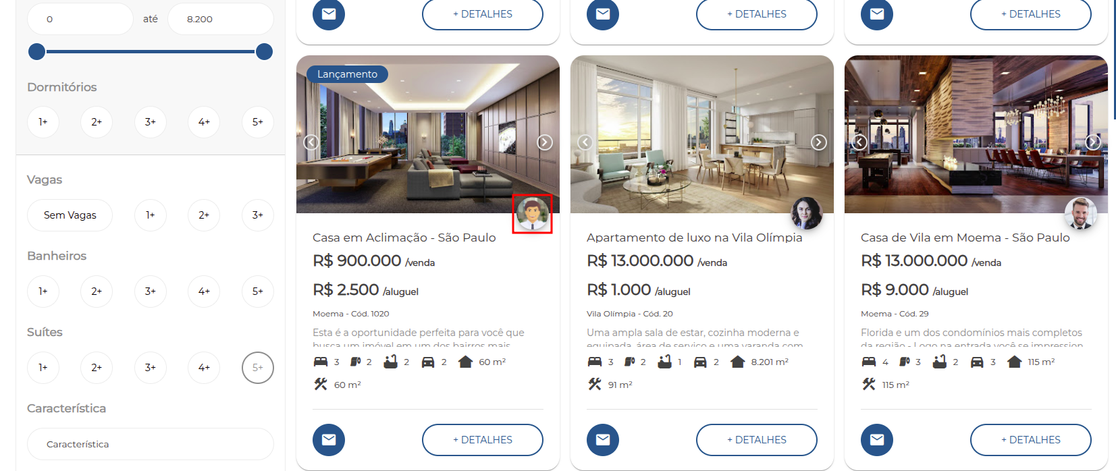Viewport: 1116px width, 471px height.
Task: Toggle 5+ under Suítes filter
Action: (258, 368)
